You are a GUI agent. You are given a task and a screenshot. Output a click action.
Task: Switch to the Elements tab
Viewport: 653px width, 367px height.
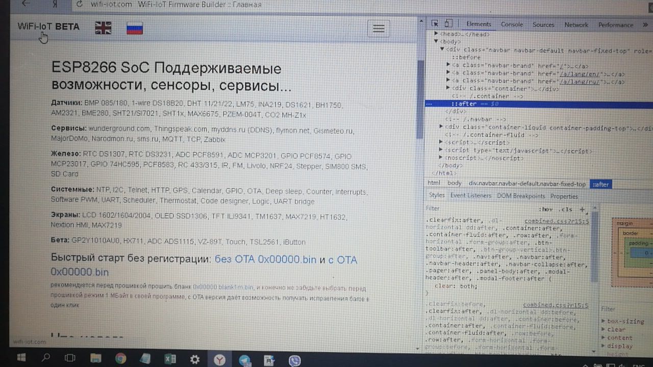[x=479, y=24]
